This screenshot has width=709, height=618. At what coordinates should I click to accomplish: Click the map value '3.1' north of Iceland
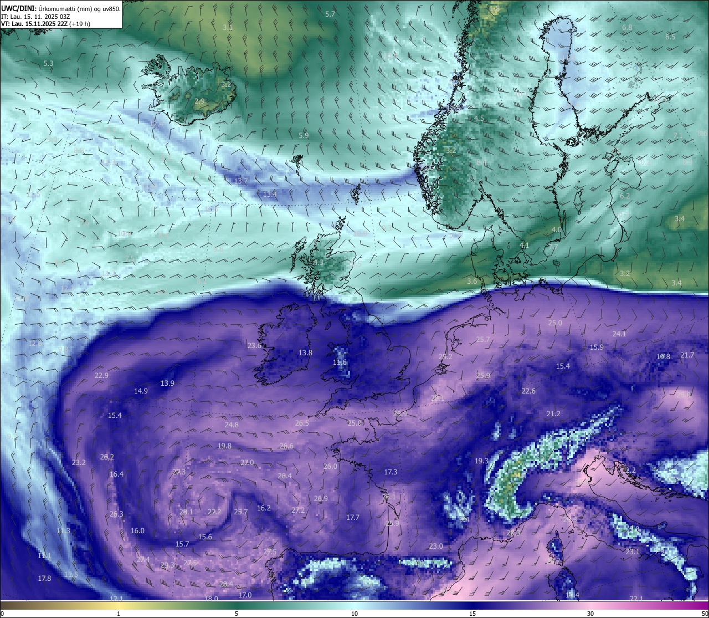pos(228,27)
